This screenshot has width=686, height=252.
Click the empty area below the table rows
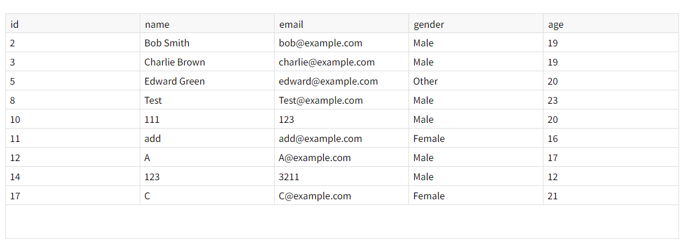pos(342,221)
